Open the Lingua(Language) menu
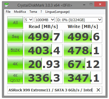 (58, 12)
